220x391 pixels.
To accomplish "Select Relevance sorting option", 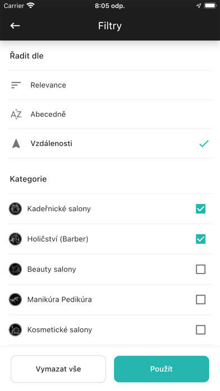I will pos(110,85).
